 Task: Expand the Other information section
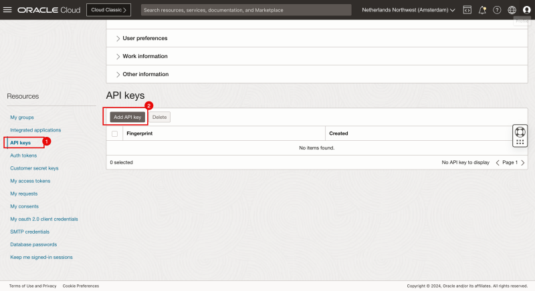[144, 74]
